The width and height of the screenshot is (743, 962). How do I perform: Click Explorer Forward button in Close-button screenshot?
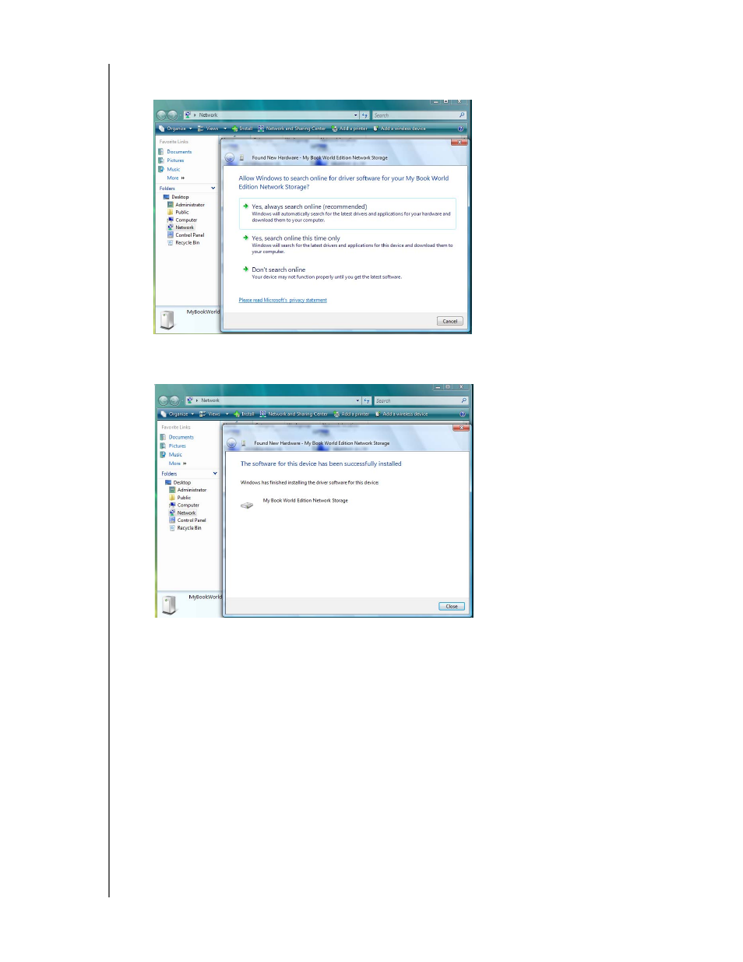coord(174,400)
